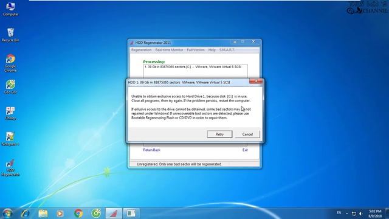Click the Exit link in HDD Regenerator
The height and width of the screenshot is (219, 389).
pos(245,150)
